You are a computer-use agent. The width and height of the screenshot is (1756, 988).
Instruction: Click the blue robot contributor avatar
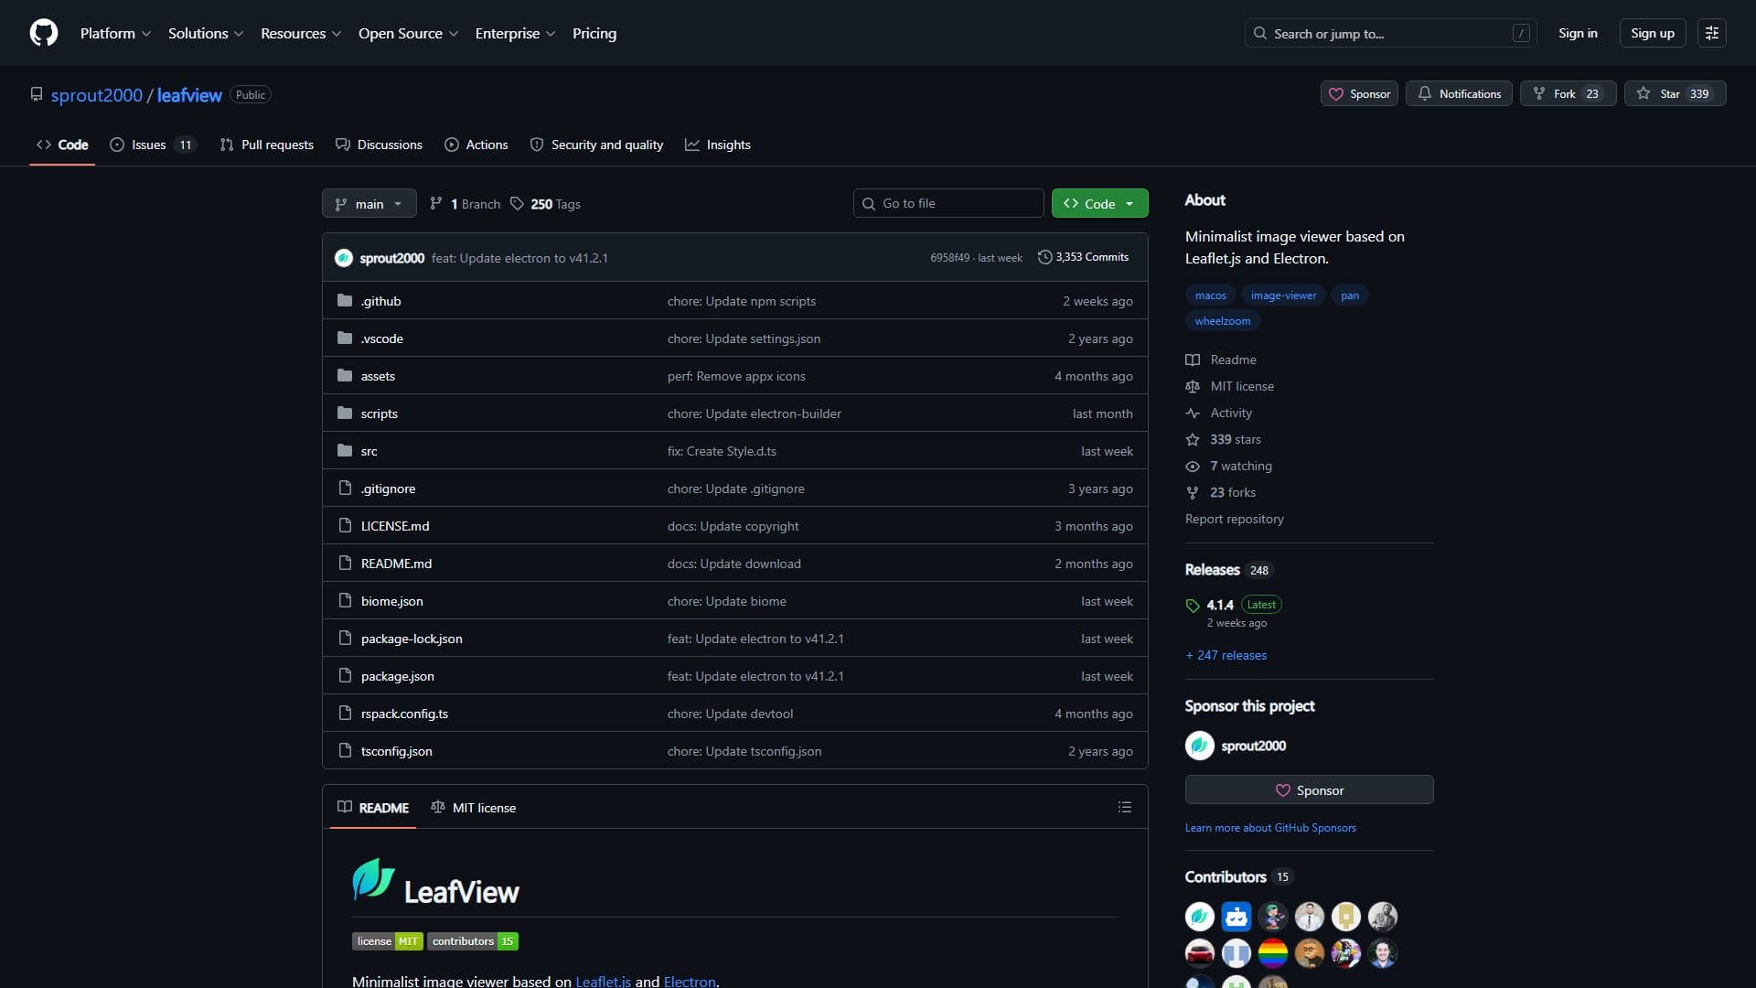1237,916
